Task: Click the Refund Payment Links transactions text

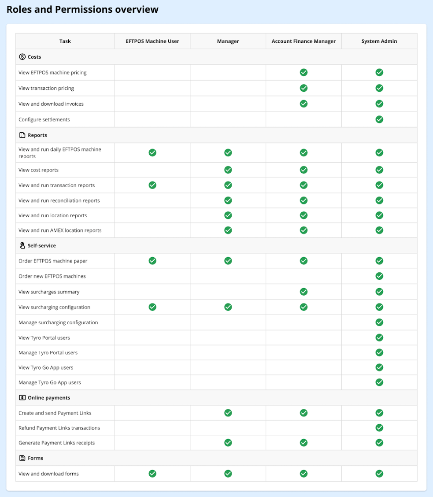Action: click(59, 428)
